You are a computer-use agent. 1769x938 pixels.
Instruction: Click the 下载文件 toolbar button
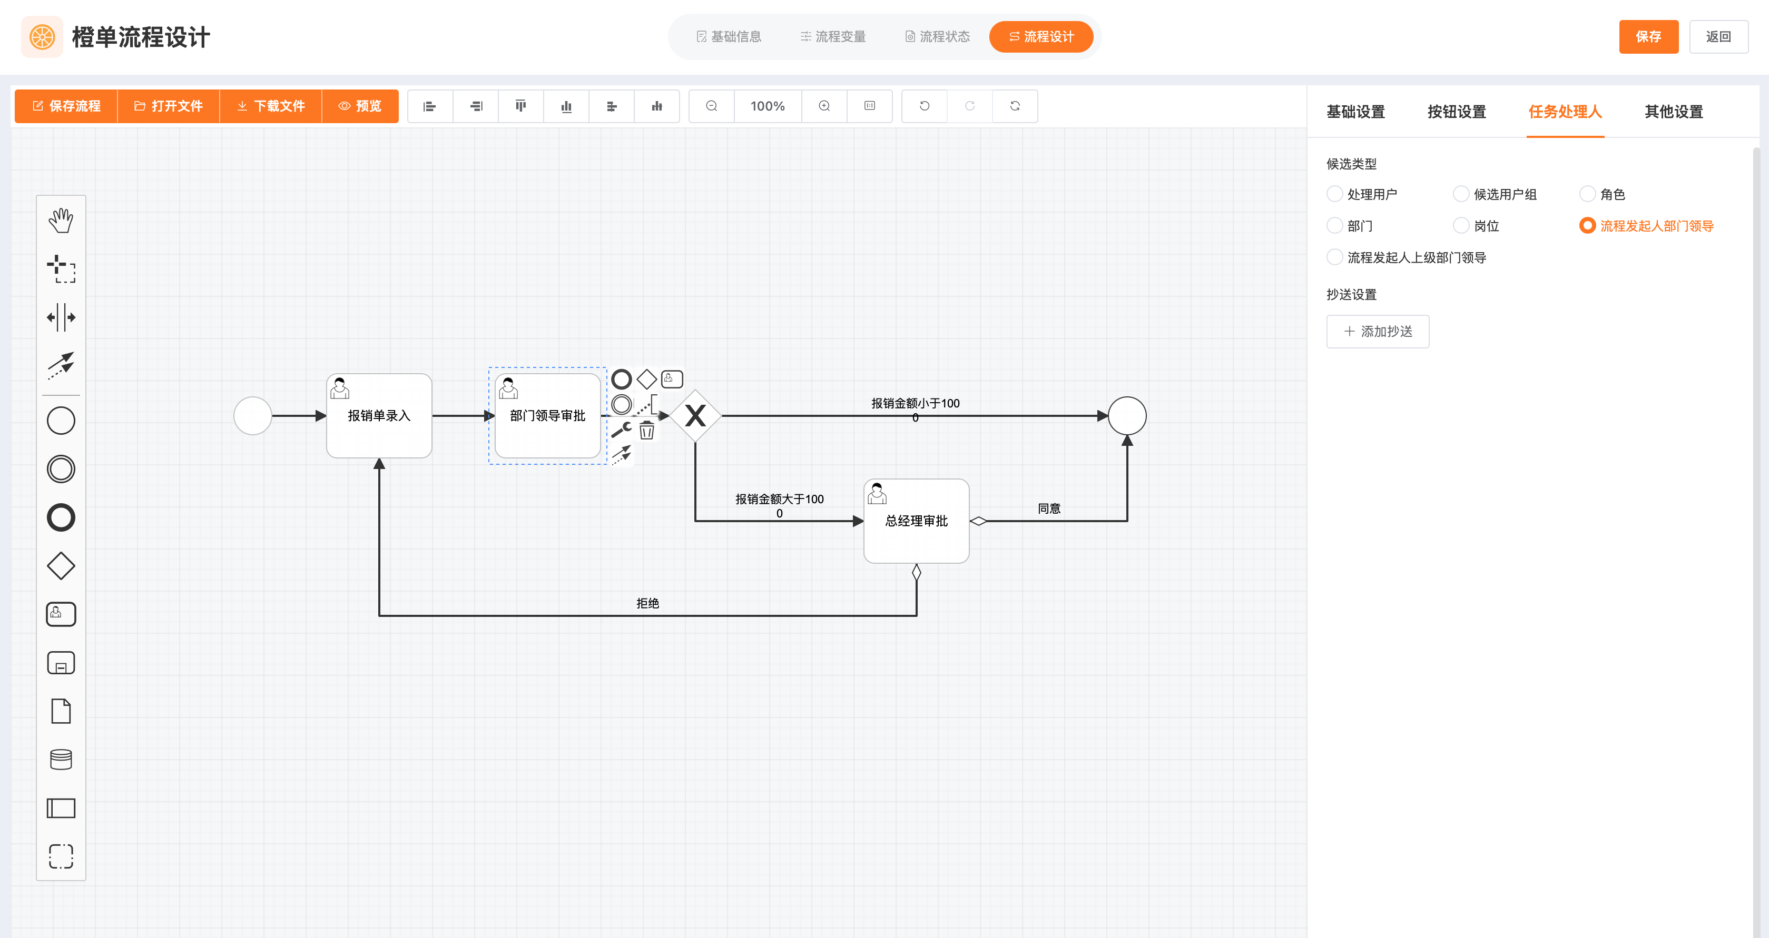(271, 106)
